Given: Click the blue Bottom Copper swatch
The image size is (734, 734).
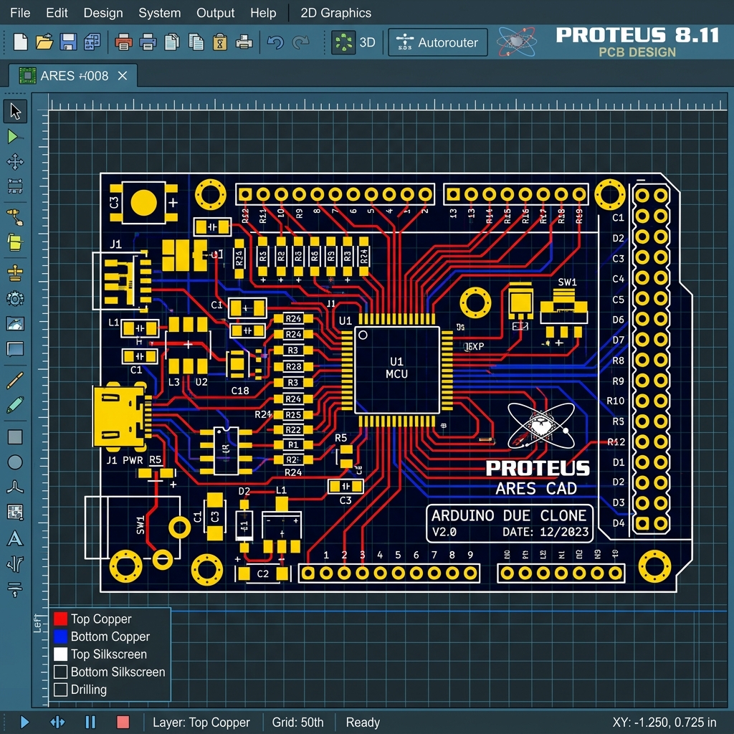Looking at the screenshot, I should (60, 637).
